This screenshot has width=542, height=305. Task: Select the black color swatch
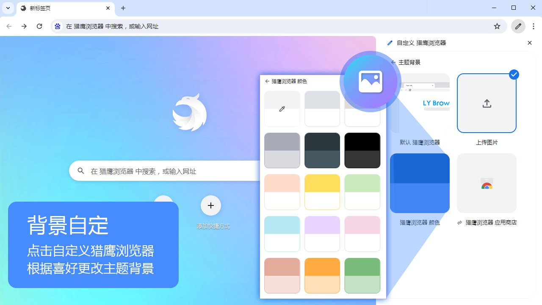[x=362, y=150]
